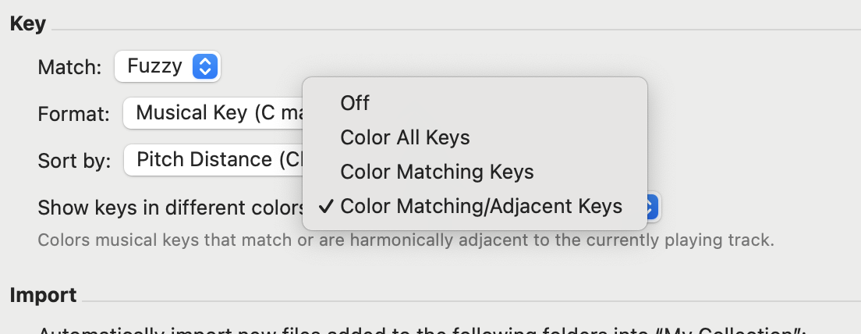861x334 pixels.
Task: Click the Key section heading
Action: [x=28, y=24]
